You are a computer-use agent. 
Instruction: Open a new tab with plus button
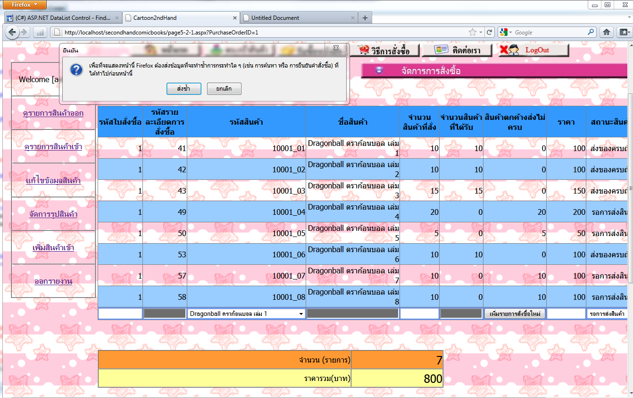365,18
